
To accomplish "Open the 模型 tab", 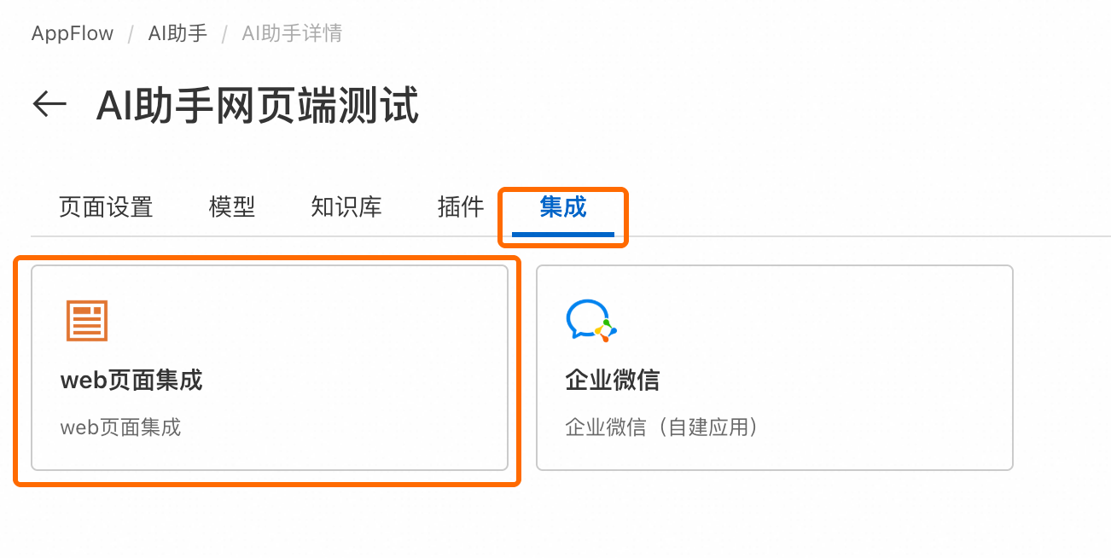I will 232,206.
